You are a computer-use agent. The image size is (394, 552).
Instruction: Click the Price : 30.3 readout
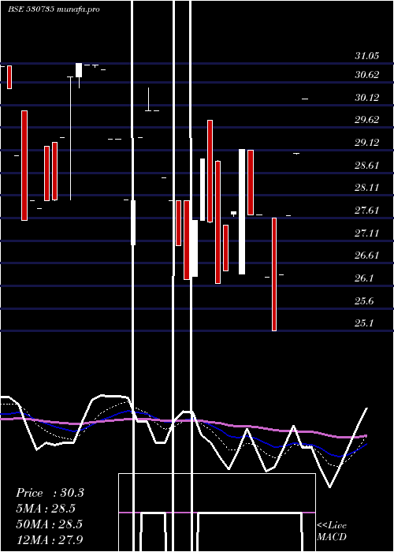(50, 493)
